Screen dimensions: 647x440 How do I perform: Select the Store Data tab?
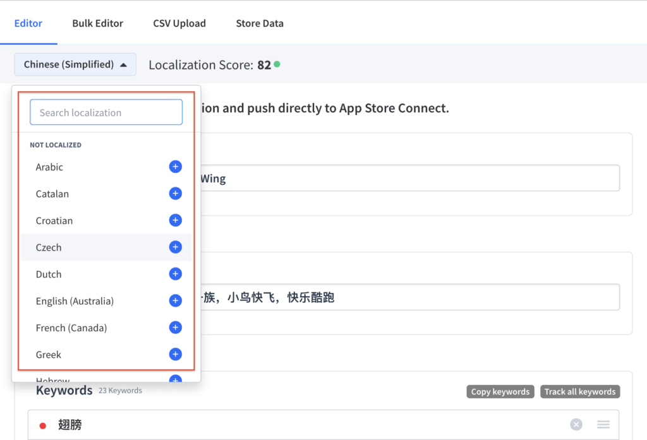[259, 23]
